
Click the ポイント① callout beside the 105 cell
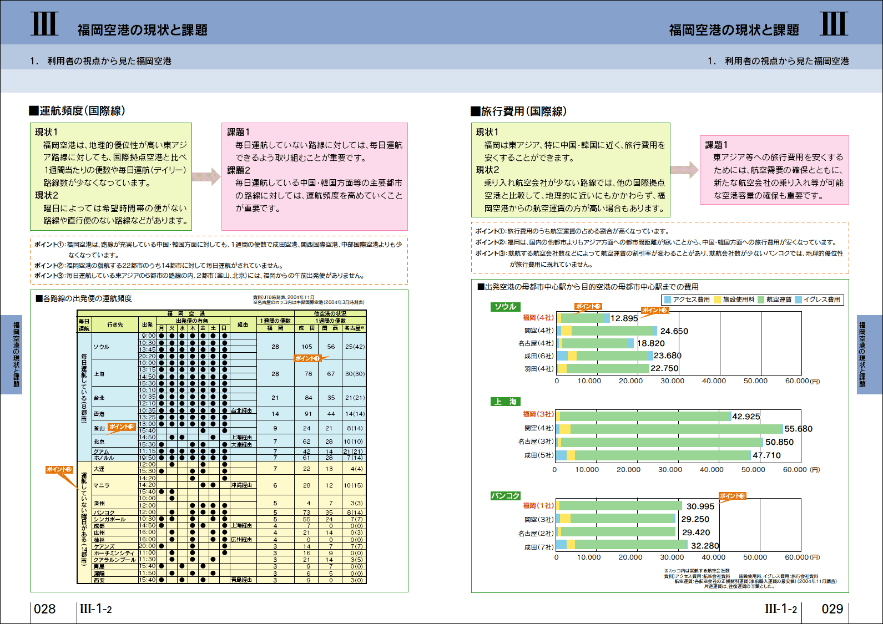(x=307, y=358)
